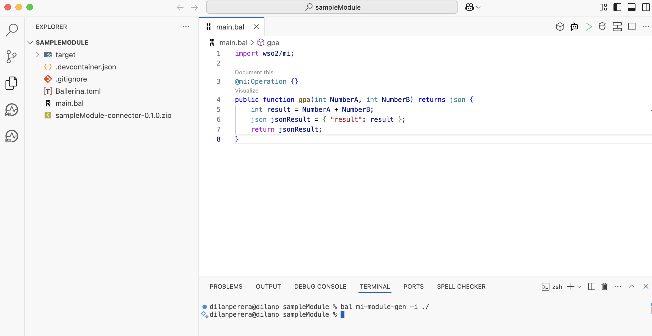Delete the active terminal with the trash icon
Screen dimensions: 652x336
point(604,286)
